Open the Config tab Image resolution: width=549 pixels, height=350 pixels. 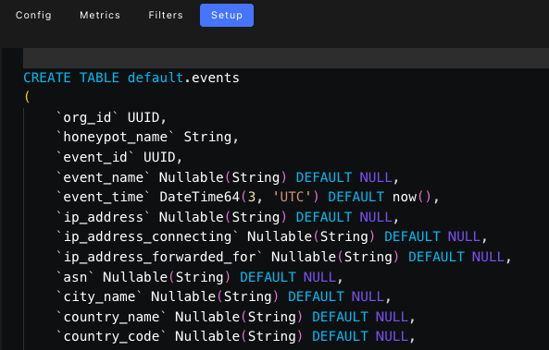point(33,15)
